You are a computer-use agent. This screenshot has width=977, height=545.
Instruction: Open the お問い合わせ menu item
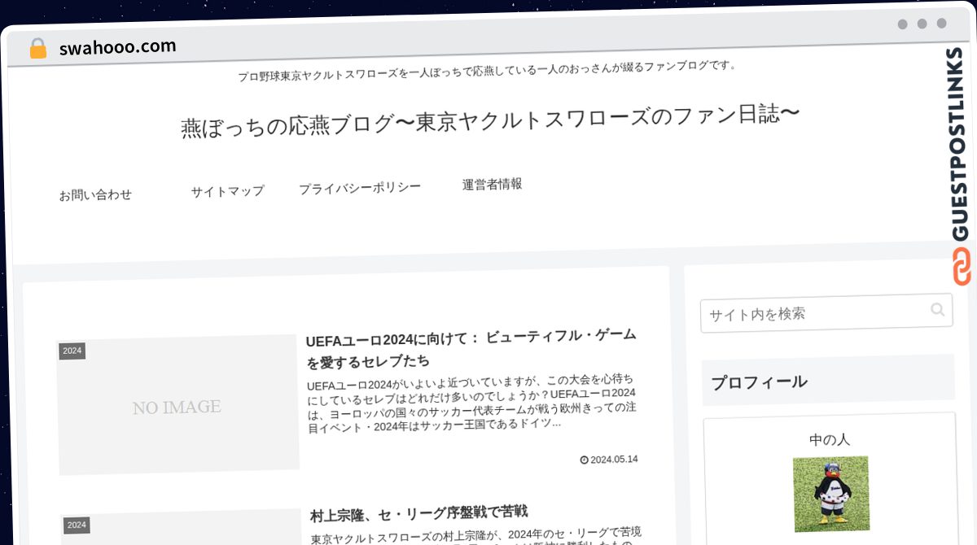pos(95,195)
